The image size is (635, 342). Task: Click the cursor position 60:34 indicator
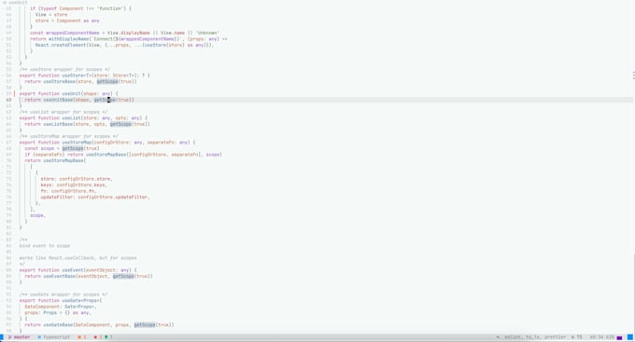(x=597, y=337)
